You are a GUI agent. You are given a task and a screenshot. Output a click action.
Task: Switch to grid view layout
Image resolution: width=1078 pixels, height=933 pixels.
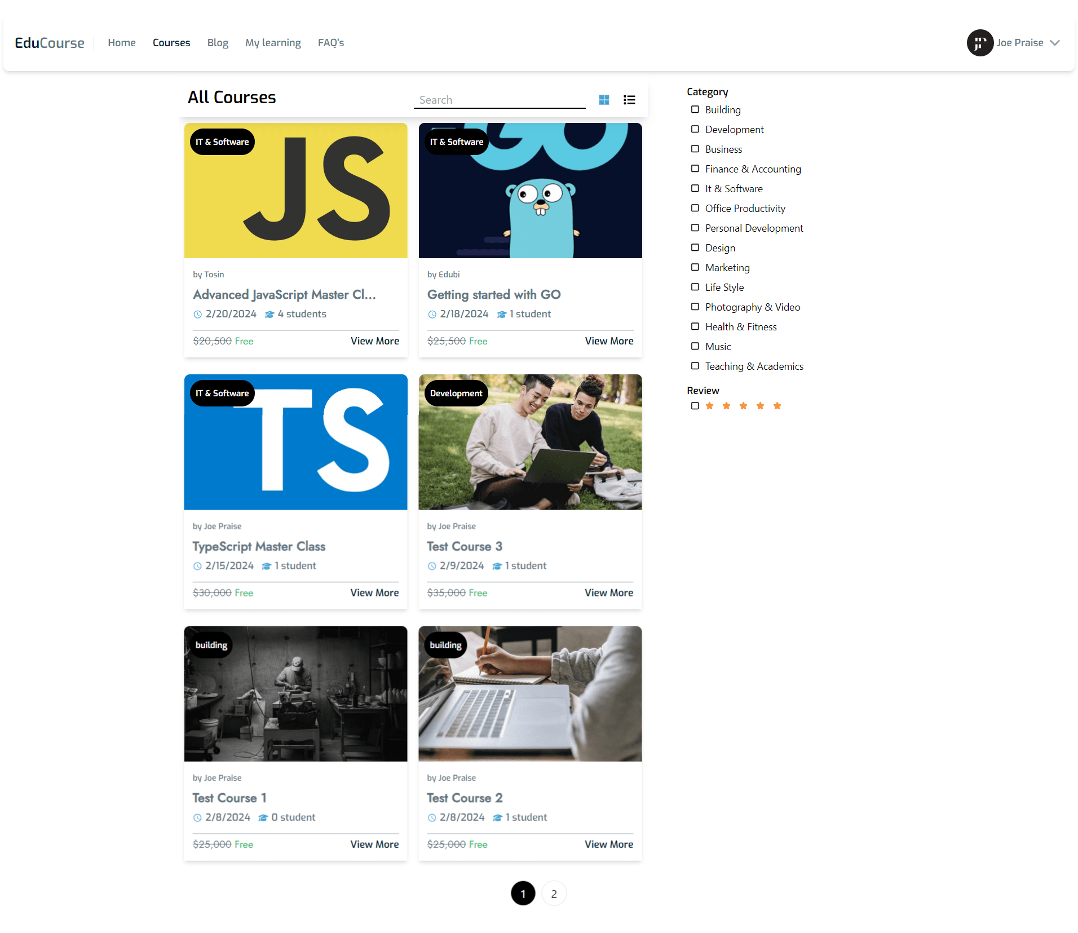tap(604, 100)
